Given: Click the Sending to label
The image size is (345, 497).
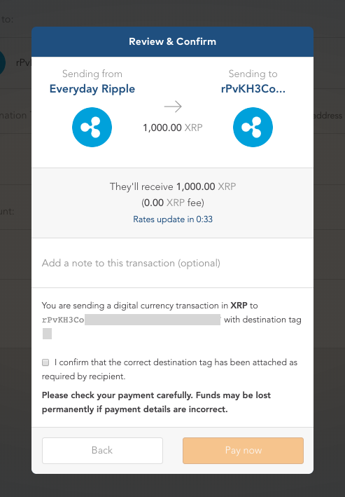Looking at the screenshot, I should click(253, 74).
